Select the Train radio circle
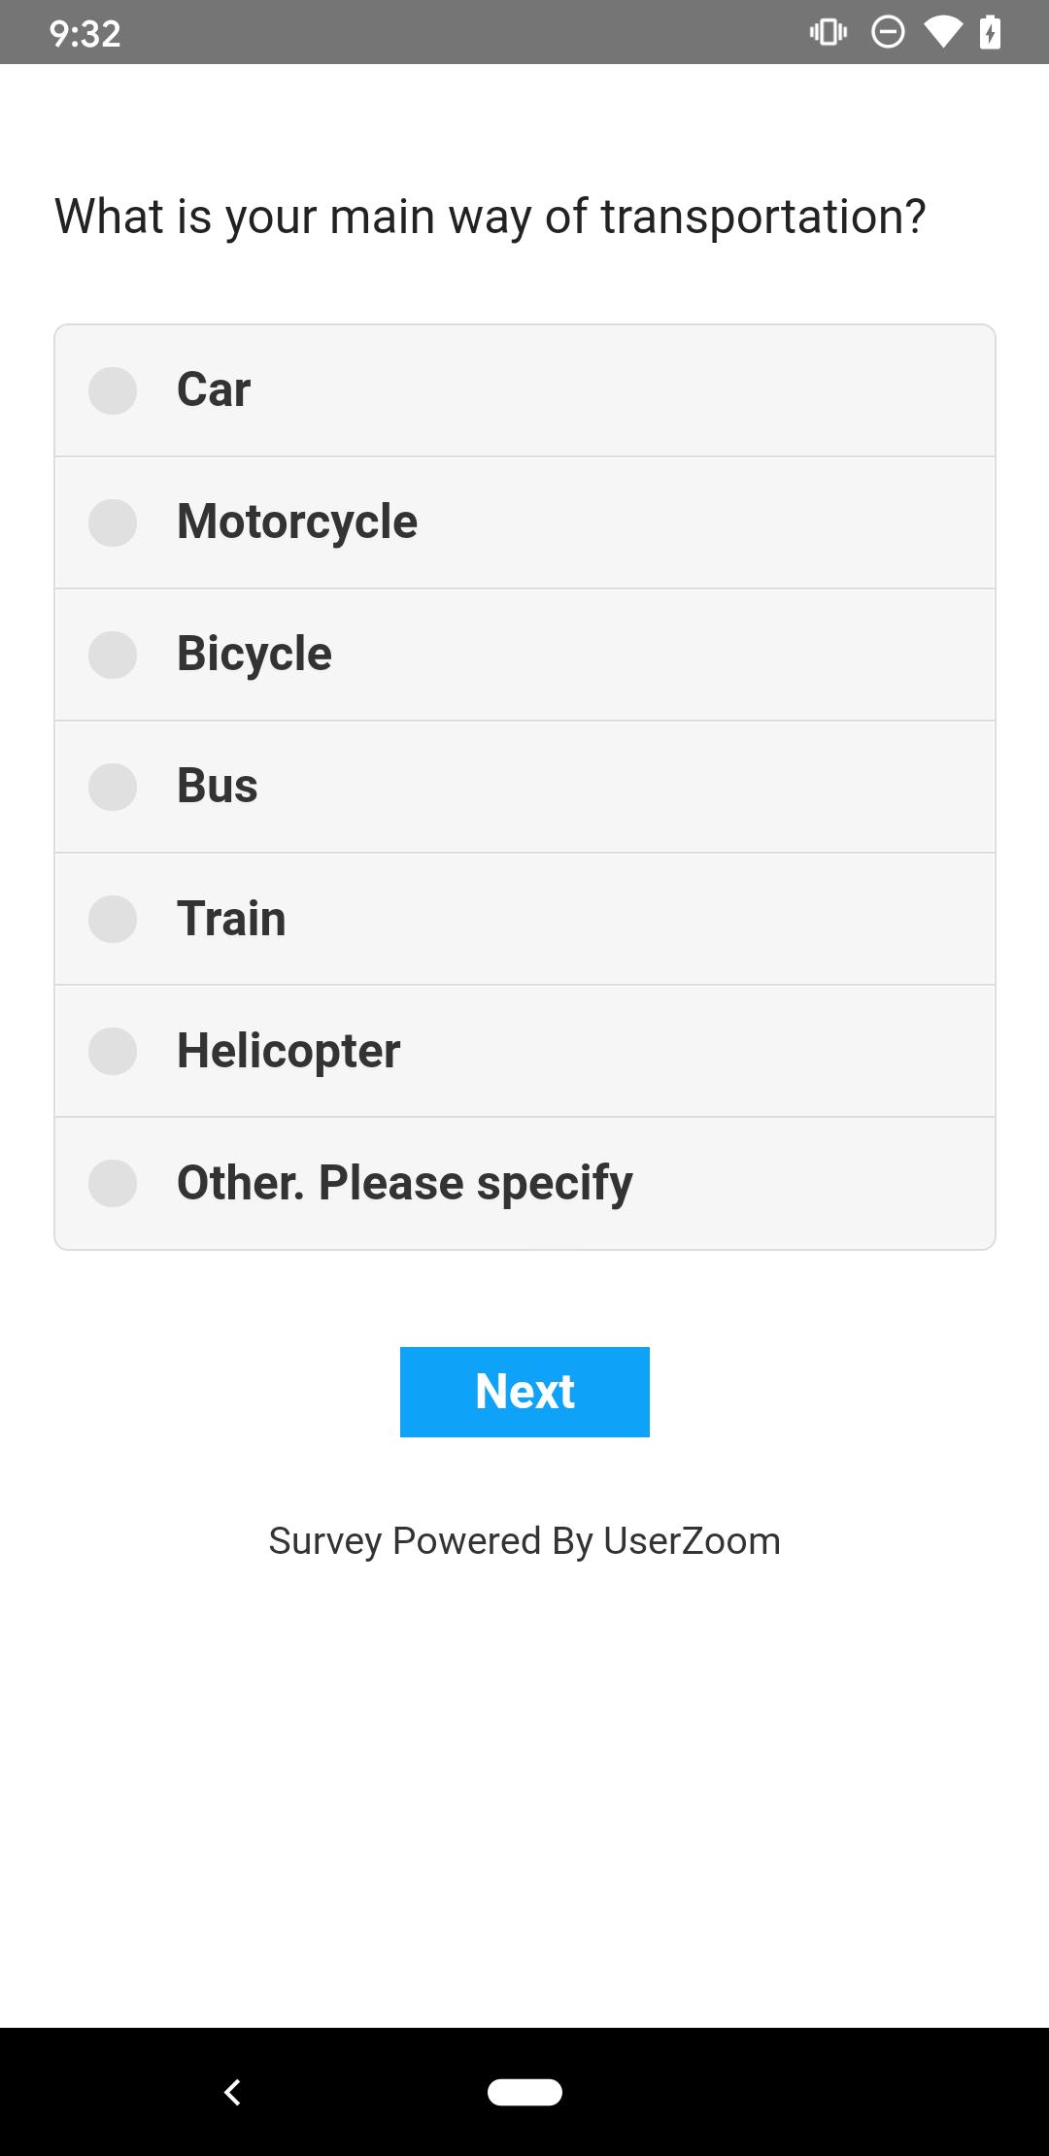Image resolution: width=1049 pixels, height=2156 pixels. pos(113,919)
